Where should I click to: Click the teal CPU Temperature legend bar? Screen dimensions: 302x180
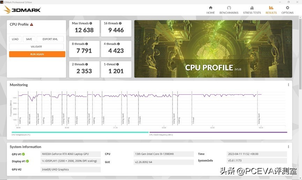pyautogui.click(x=80, y=132)
